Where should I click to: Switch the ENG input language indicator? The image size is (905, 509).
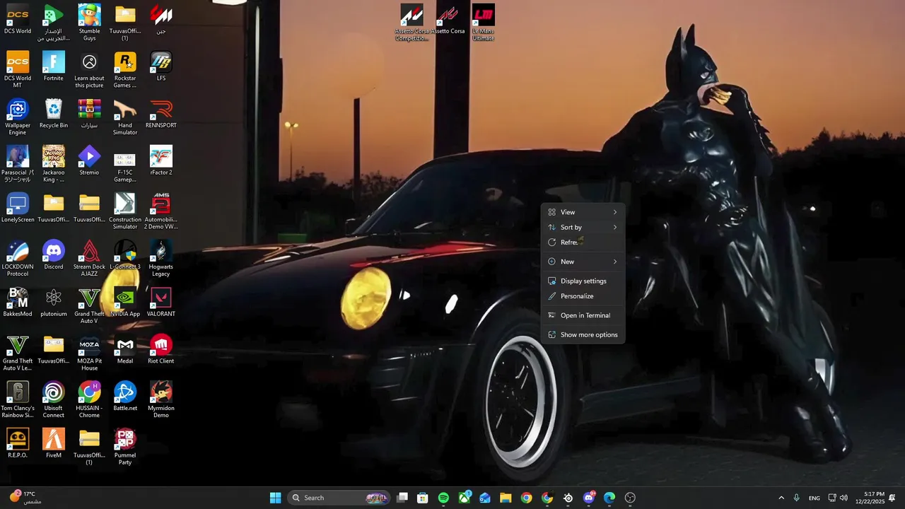click(x=814, y=498)
